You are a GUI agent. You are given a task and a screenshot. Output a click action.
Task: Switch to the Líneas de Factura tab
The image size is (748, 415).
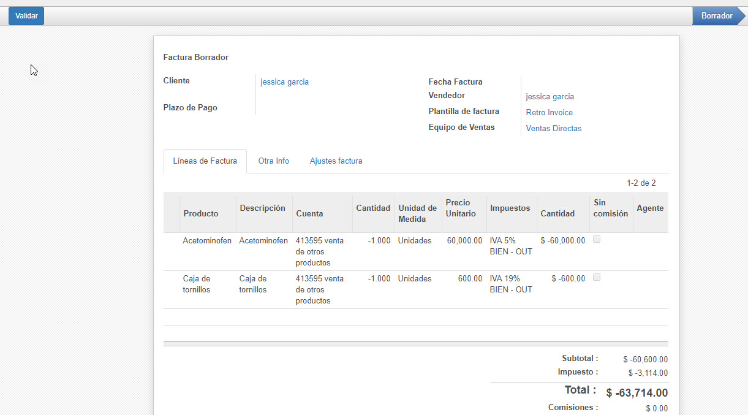click(x=205, y=161)
